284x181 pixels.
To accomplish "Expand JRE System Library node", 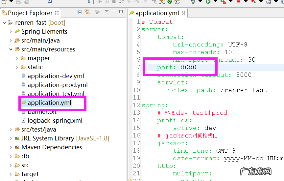I will point(11,138).
